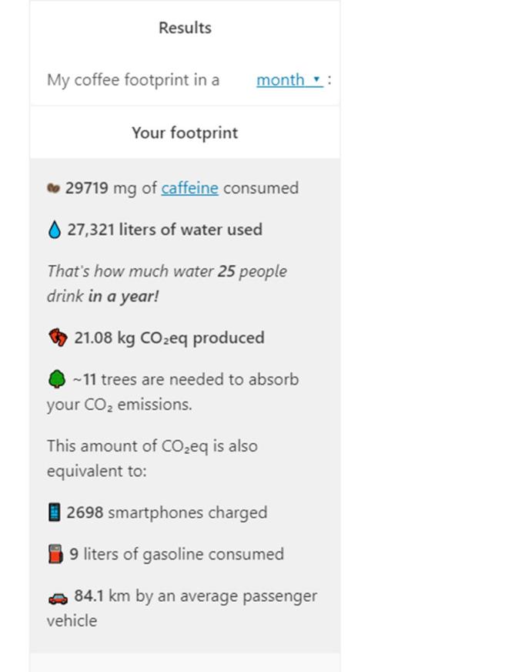Click the 25 people water comparison text
This screenshot has height=672, width=508.
point(167,284)
